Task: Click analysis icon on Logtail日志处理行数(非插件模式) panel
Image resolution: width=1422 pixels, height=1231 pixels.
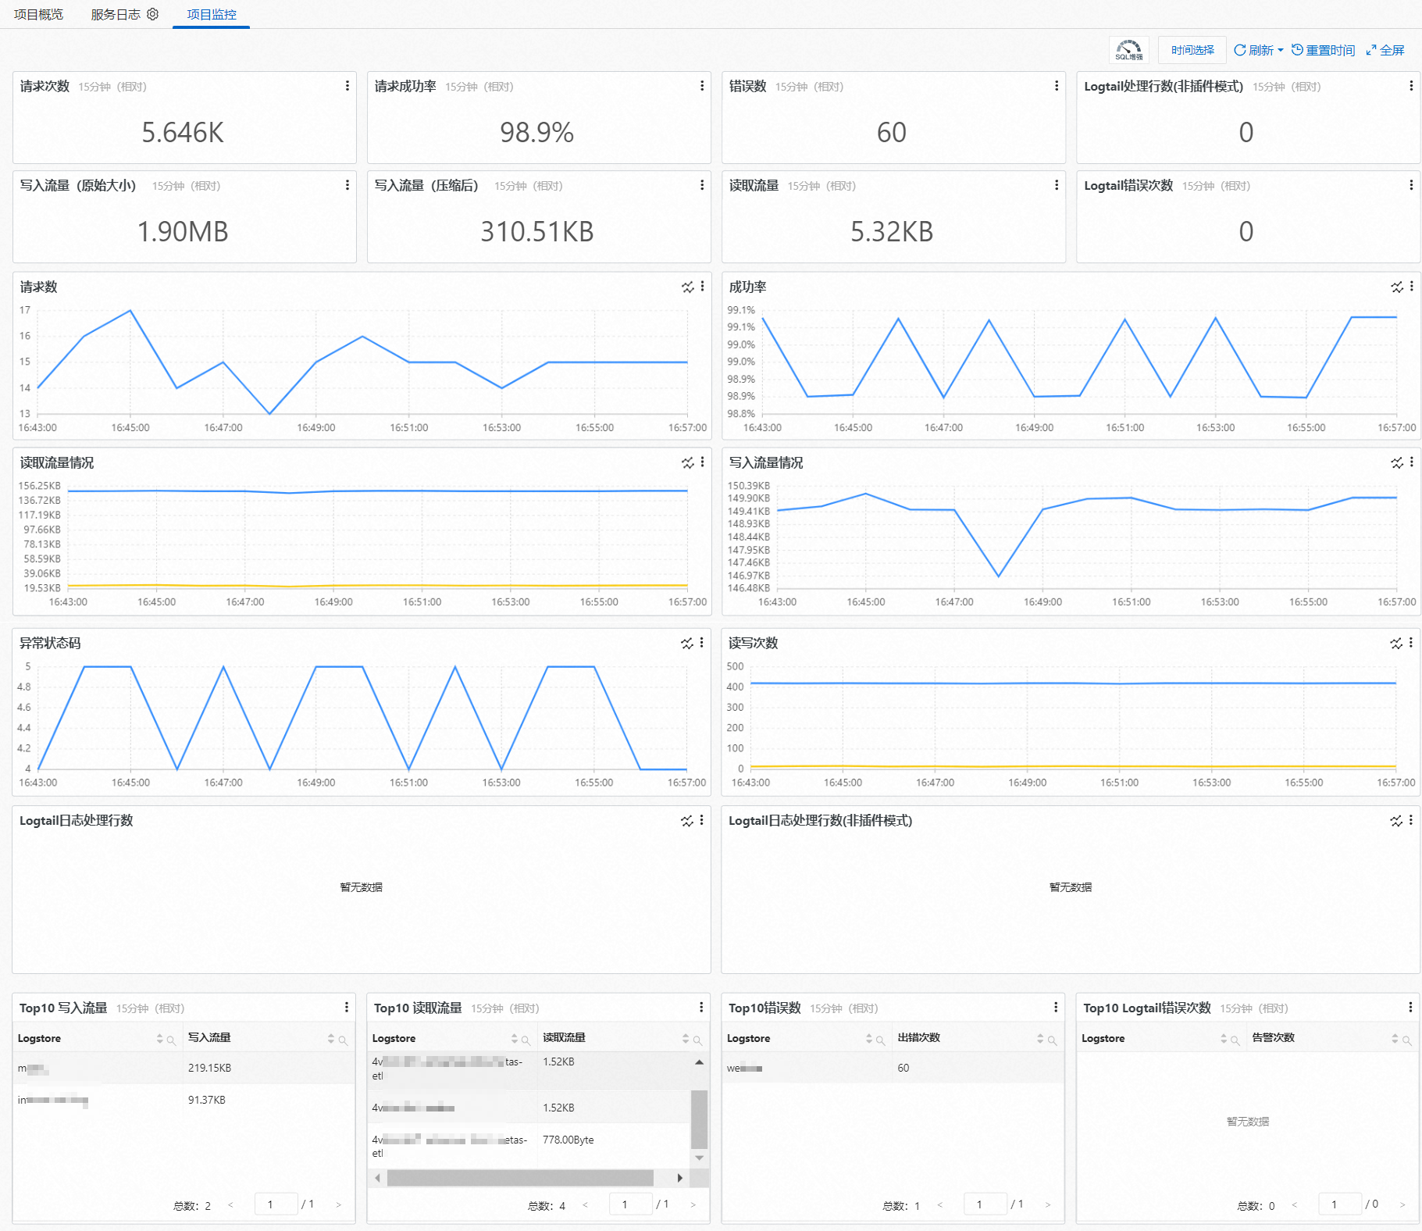Action: tap(1396, 821)
